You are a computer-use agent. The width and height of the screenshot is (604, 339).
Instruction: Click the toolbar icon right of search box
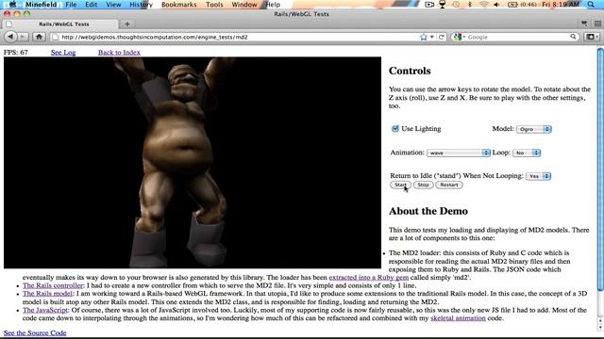pyautogui.click(x=591, y=37)
